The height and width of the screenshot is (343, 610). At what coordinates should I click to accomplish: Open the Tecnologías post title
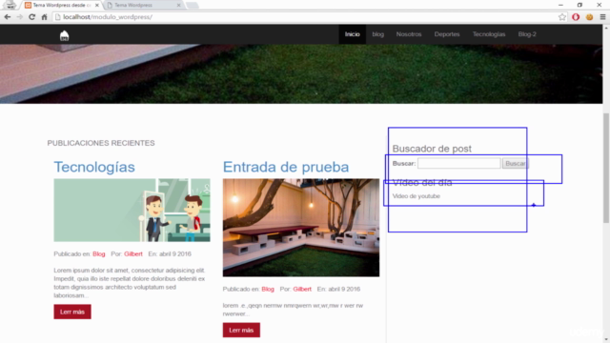coord(94,168)
